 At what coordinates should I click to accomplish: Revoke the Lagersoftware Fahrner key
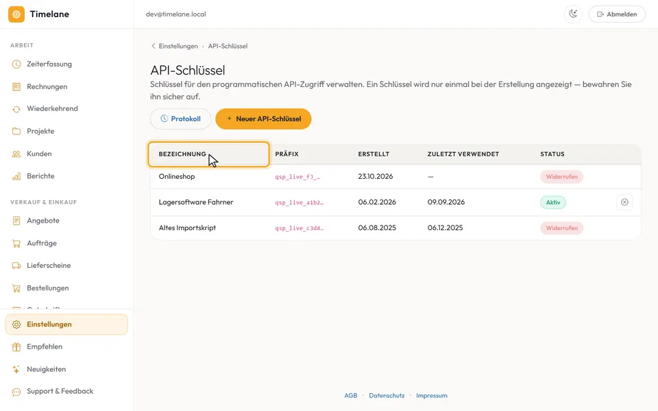(x=624, y=202)
